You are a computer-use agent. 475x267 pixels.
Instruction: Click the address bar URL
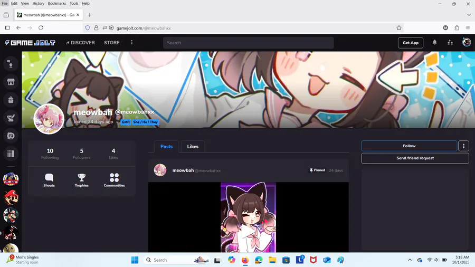pos(144,28)
